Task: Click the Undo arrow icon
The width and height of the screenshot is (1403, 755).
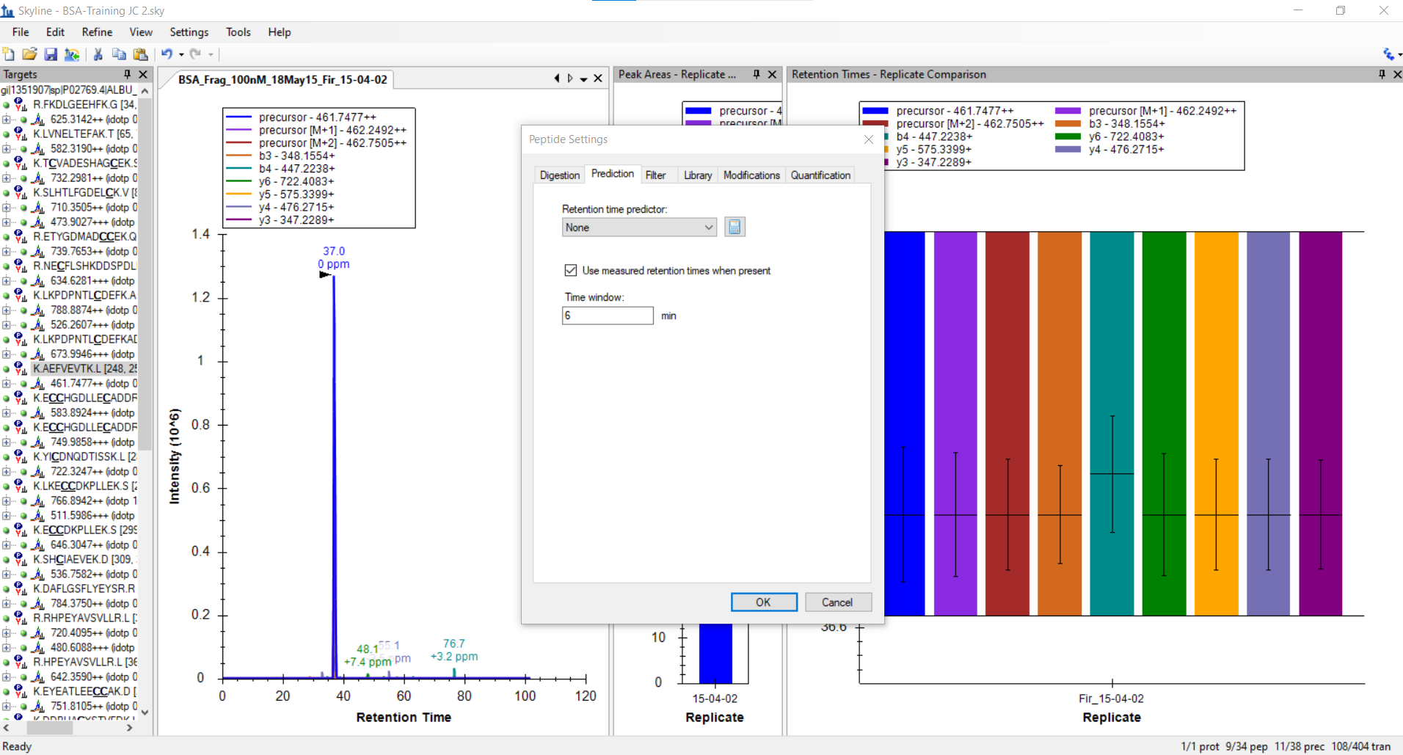Action: 167,54
